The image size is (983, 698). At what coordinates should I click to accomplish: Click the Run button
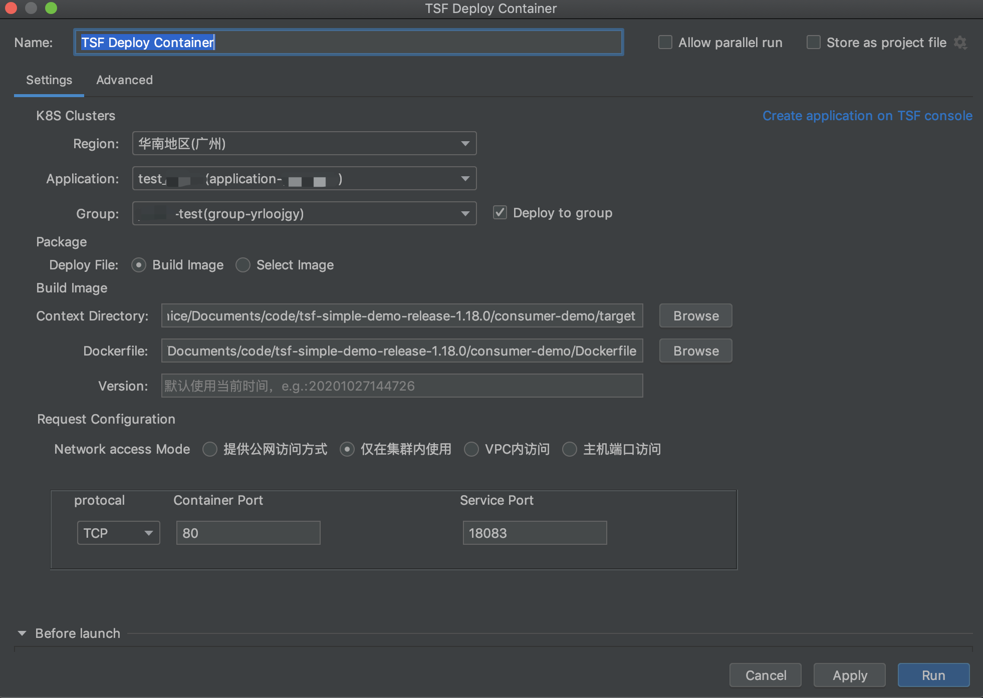click(933, 675)
